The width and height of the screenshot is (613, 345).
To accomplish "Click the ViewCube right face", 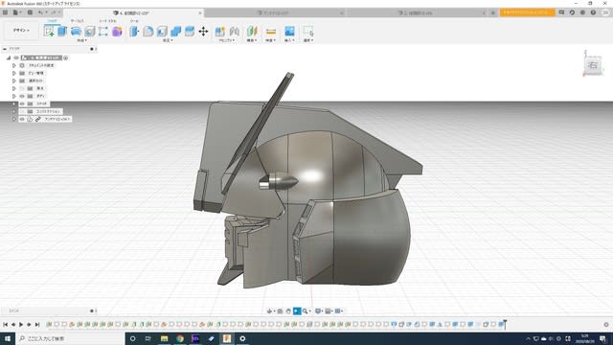I will (593, 65).
